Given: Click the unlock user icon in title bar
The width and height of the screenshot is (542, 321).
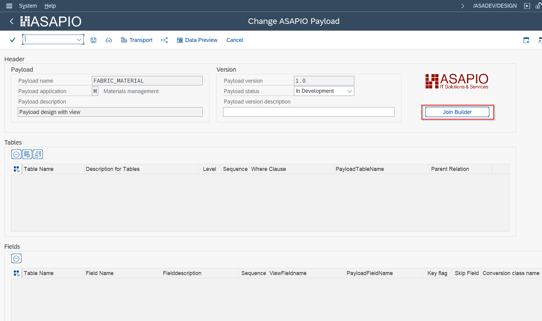Looking at the screenshot, I should pyautogui.click(x=538, y=6).
